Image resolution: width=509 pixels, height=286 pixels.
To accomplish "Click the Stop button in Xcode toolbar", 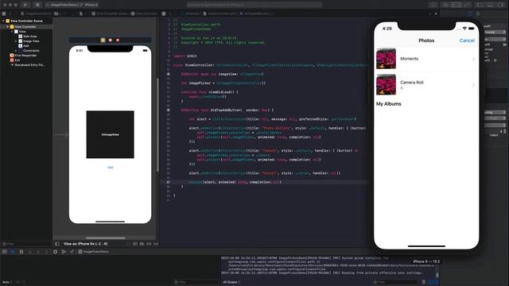I will click(37, 5).
